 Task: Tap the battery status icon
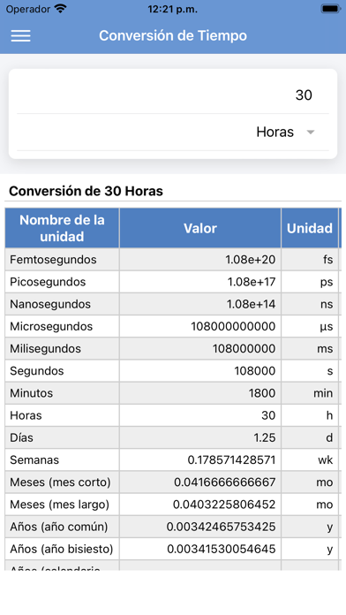[x=331, y=9]
